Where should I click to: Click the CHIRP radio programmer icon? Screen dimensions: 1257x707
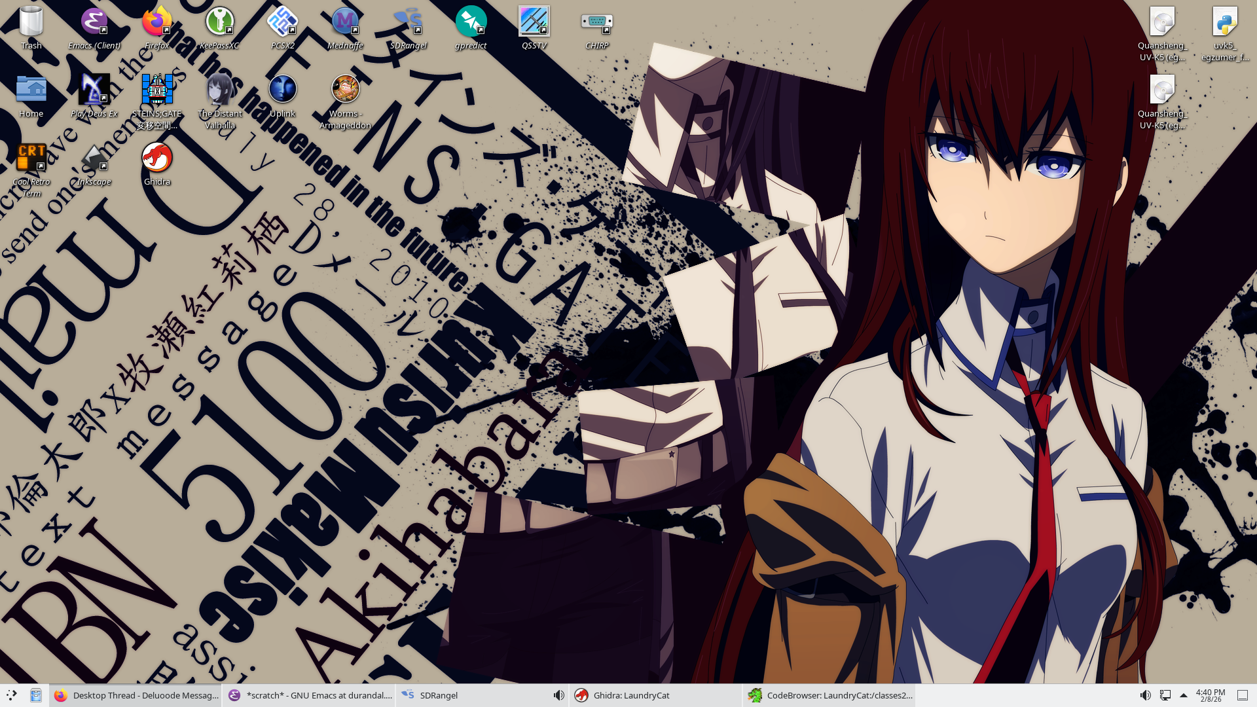(x=596, y=28)
